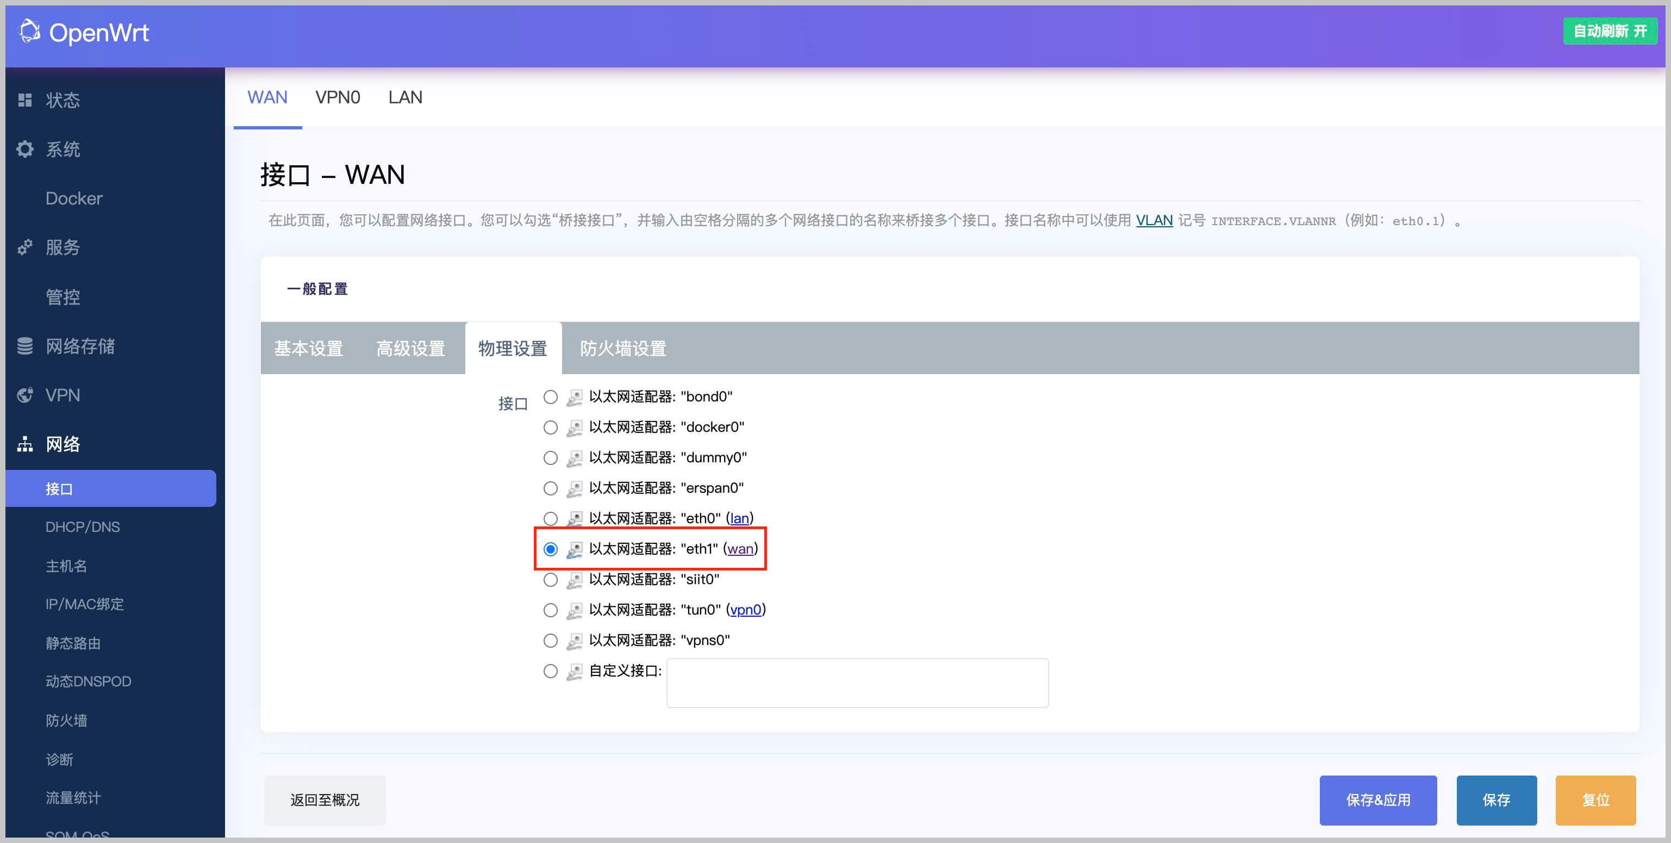
Task: Click the 服务 cogs icon
Action: [x=24, y=247]
